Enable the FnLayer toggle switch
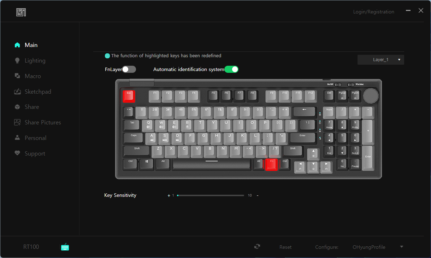 point(129,69)
